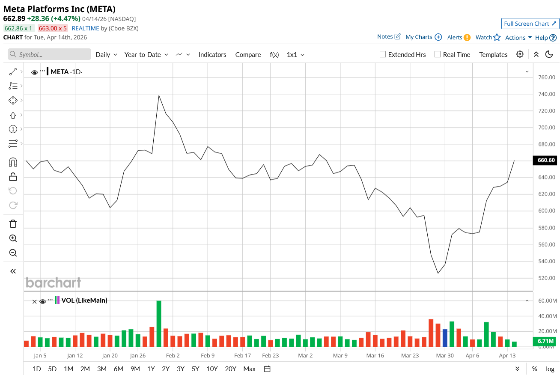Click the lock drawings icon

click(13, 176)
